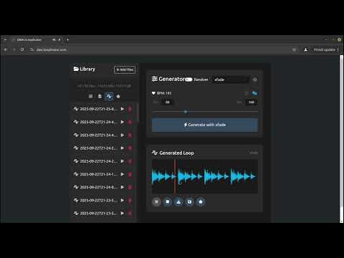
Task: Save the generated loop with disk icon
Action: (x=189, y=202)
